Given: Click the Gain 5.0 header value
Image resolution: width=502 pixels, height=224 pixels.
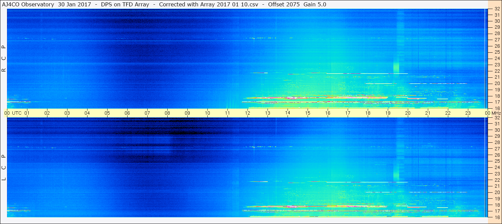Looking at the screenshot, I should pos(315,4).
